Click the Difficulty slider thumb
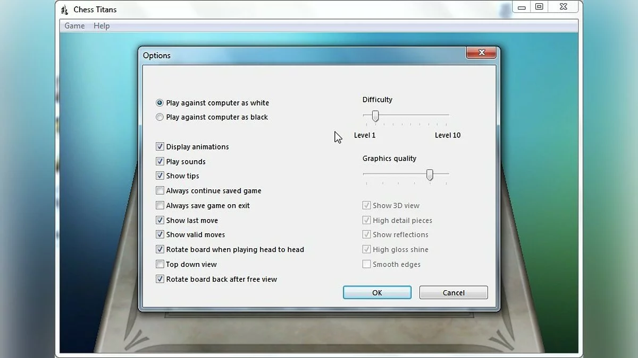The width and height of the screenshot is (638, 358). pos(375,116)
